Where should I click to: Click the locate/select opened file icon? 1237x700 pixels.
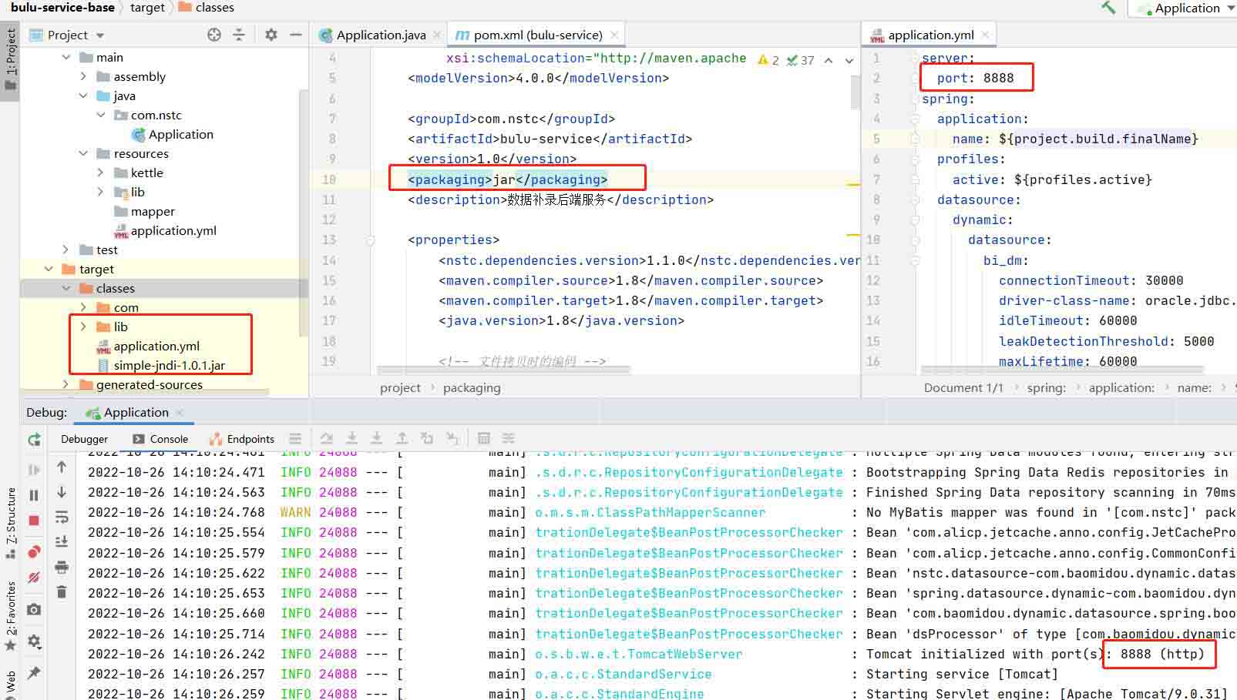click(x=214, y=35)
